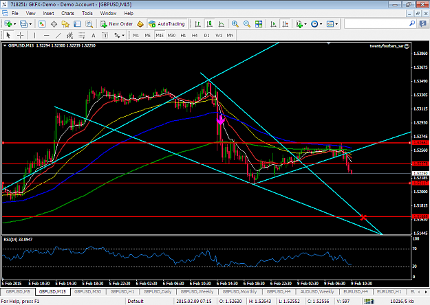Select the text A tool
The image size is (430, 305).
click(x=94, y=35)
